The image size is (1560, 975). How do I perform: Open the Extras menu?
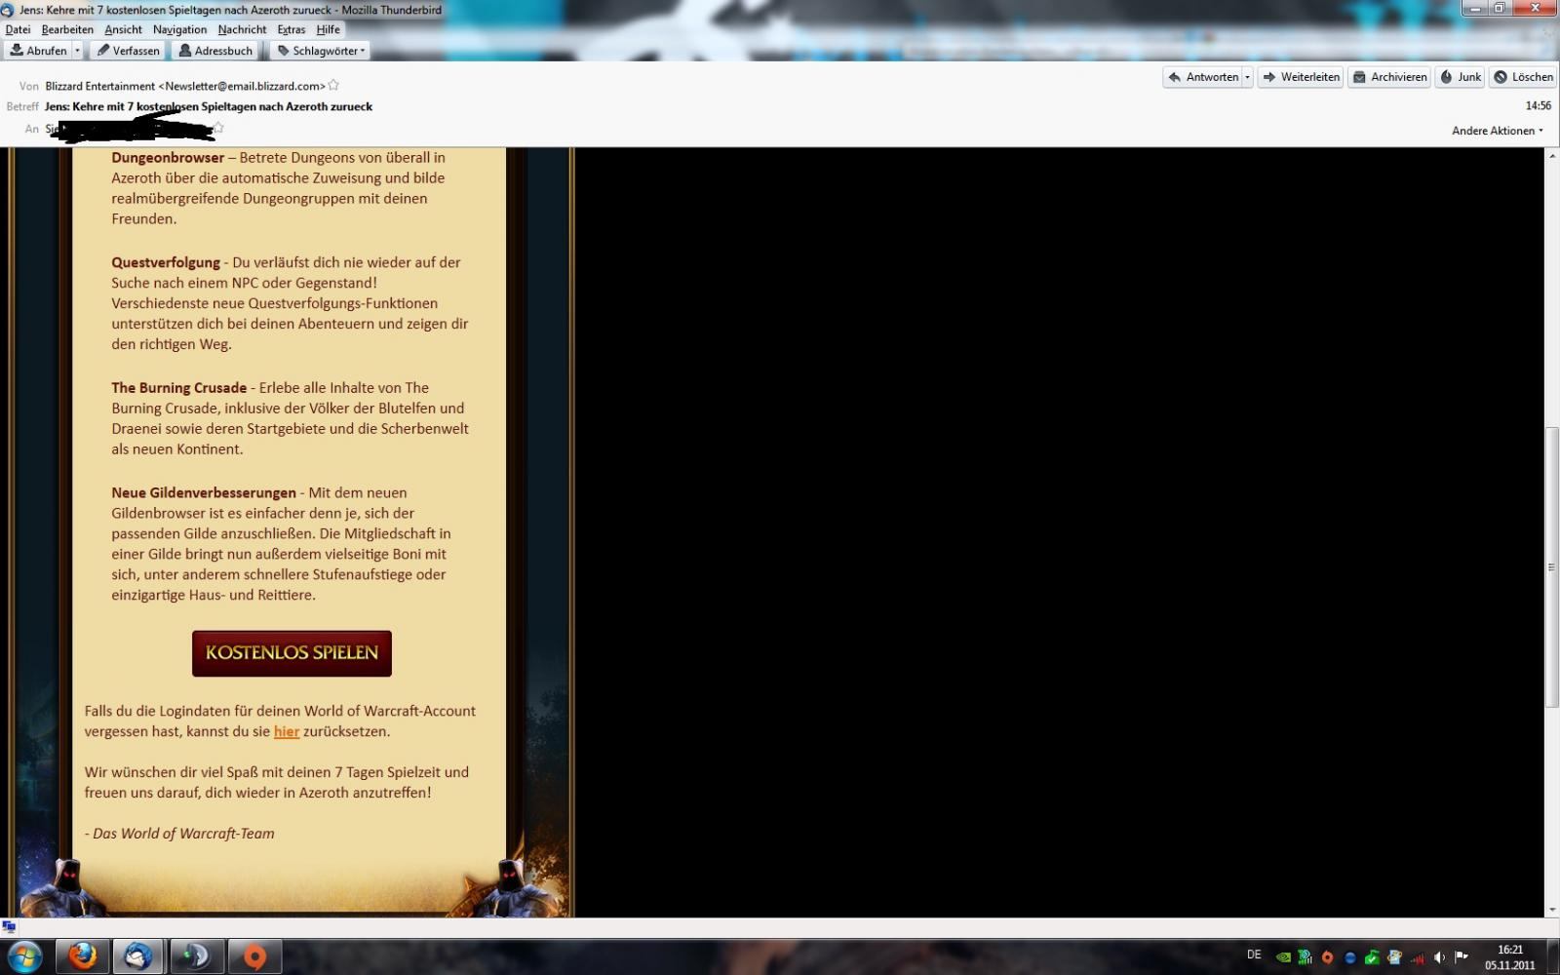(x=291, y=29)
